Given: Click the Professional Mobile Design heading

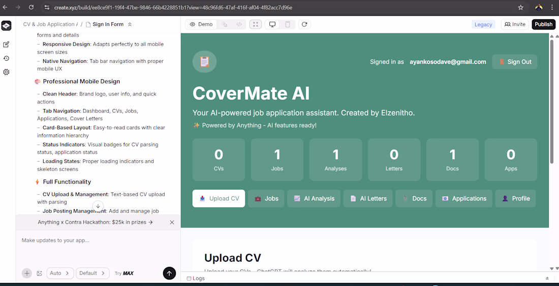Looking at the screenshot, I should click(81, 82).
